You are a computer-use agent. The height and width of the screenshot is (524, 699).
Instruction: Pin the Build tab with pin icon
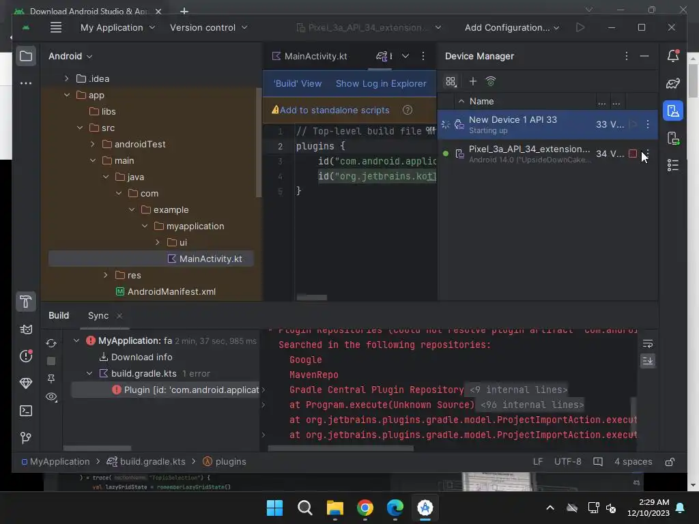[51, 379]
